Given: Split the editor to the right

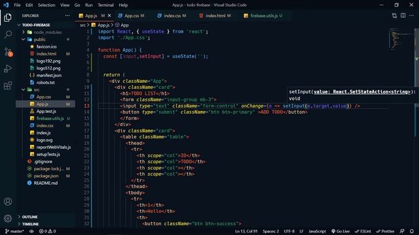Looking at the screenshot, I should [403, 16].
